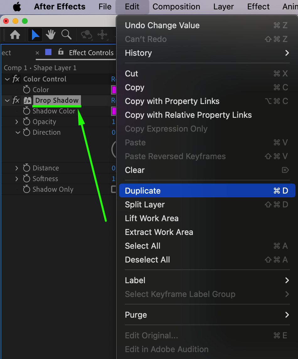Toggle the Effect Controls panel lock
298x359 pixels.
coord(61,52)
